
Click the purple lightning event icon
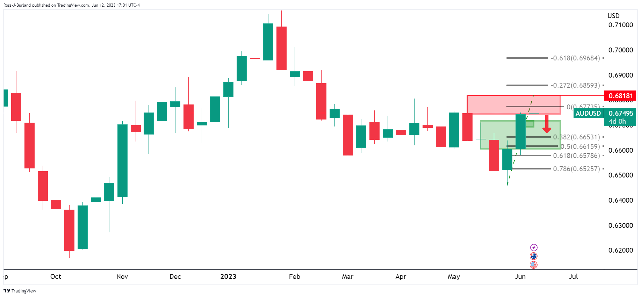click(x=533, y=247)
